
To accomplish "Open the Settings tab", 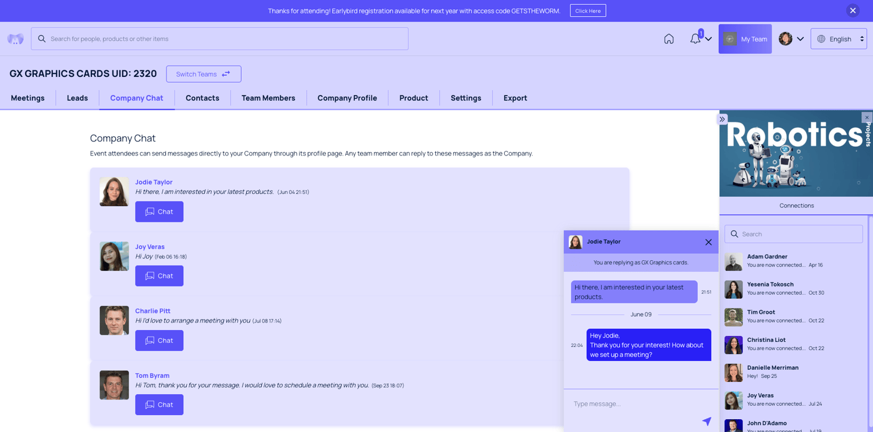I will coord(466,98).
